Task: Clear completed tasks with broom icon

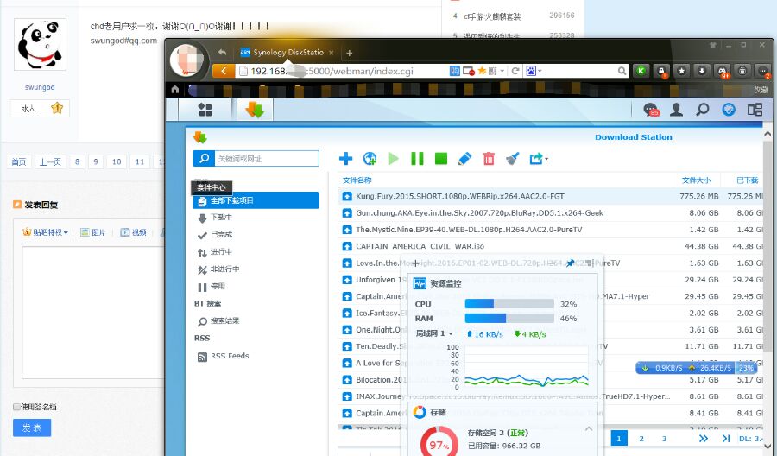Action: coord(512,159)
